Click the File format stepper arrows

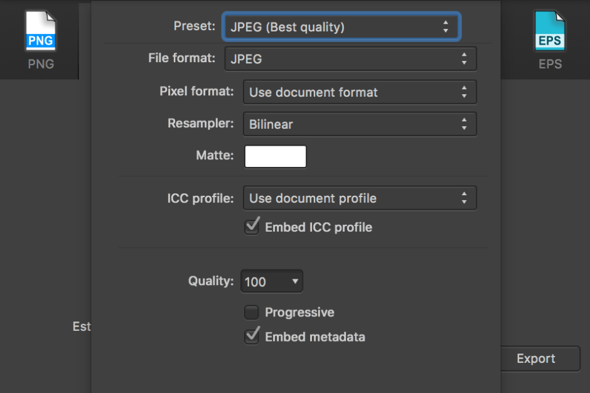coord(464,60)
